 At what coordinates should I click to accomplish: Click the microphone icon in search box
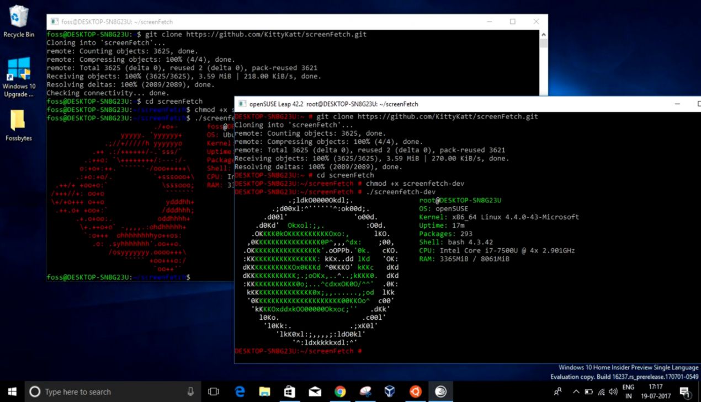[x=190, y=392]
